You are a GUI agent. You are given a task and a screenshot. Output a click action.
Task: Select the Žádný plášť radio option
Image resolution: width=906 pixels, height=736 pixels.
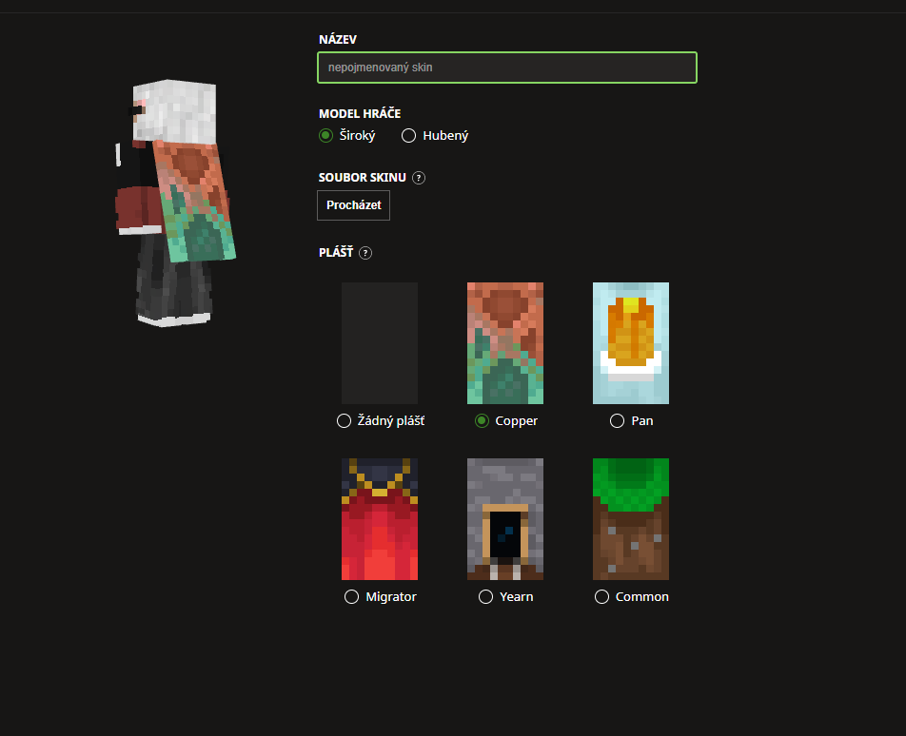[x=344, y=421]
